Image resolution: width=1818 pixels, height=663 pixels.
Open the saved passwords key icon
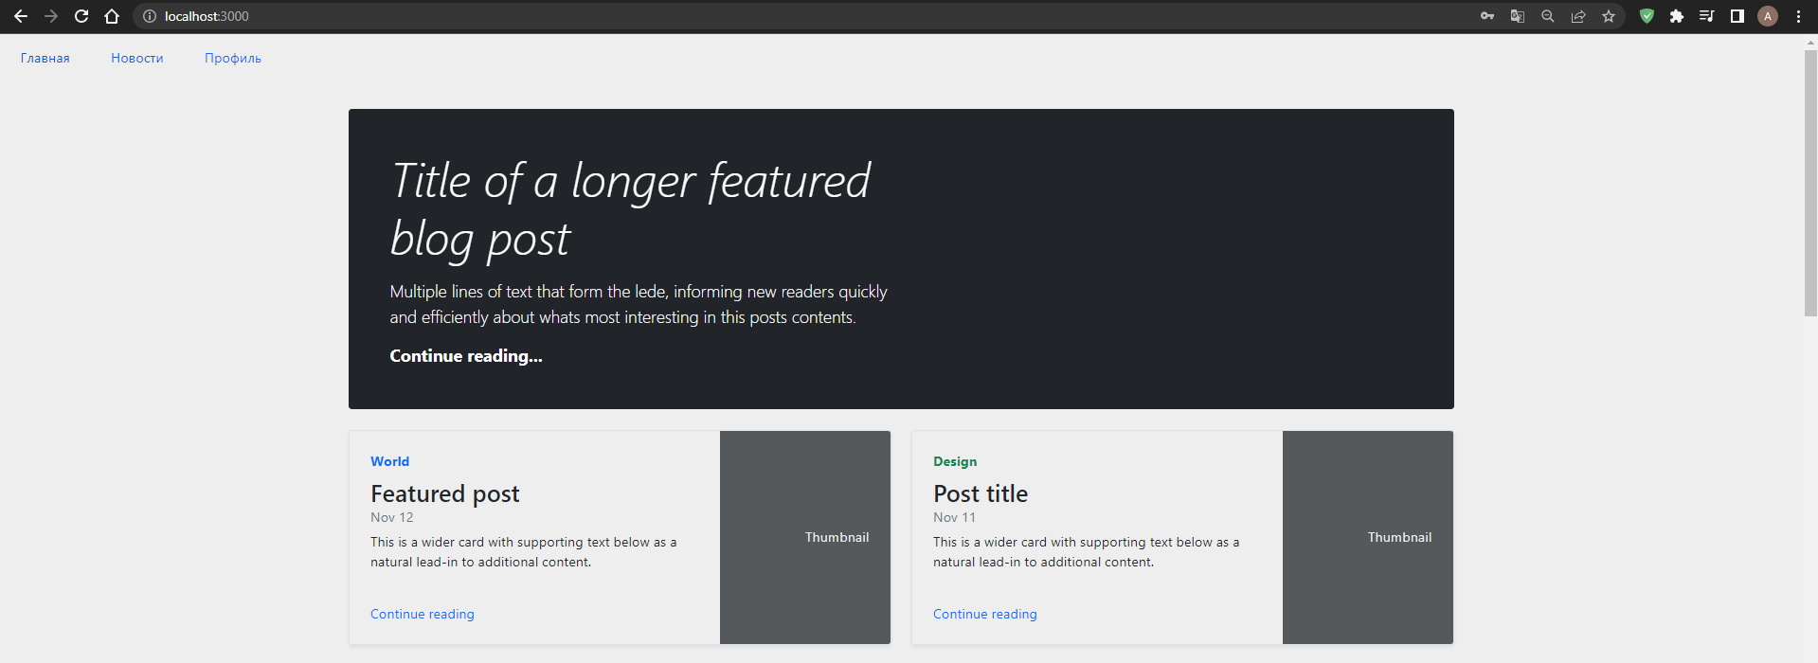[1487, 16]
